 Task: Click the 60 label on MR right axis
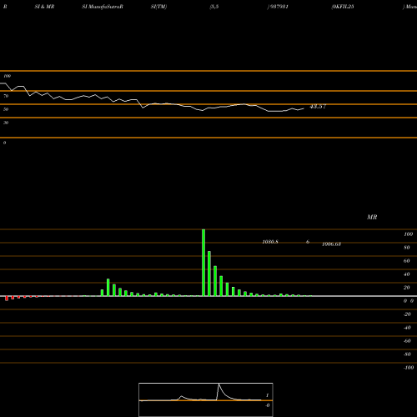pyautogui.click(x=407, y=261)
